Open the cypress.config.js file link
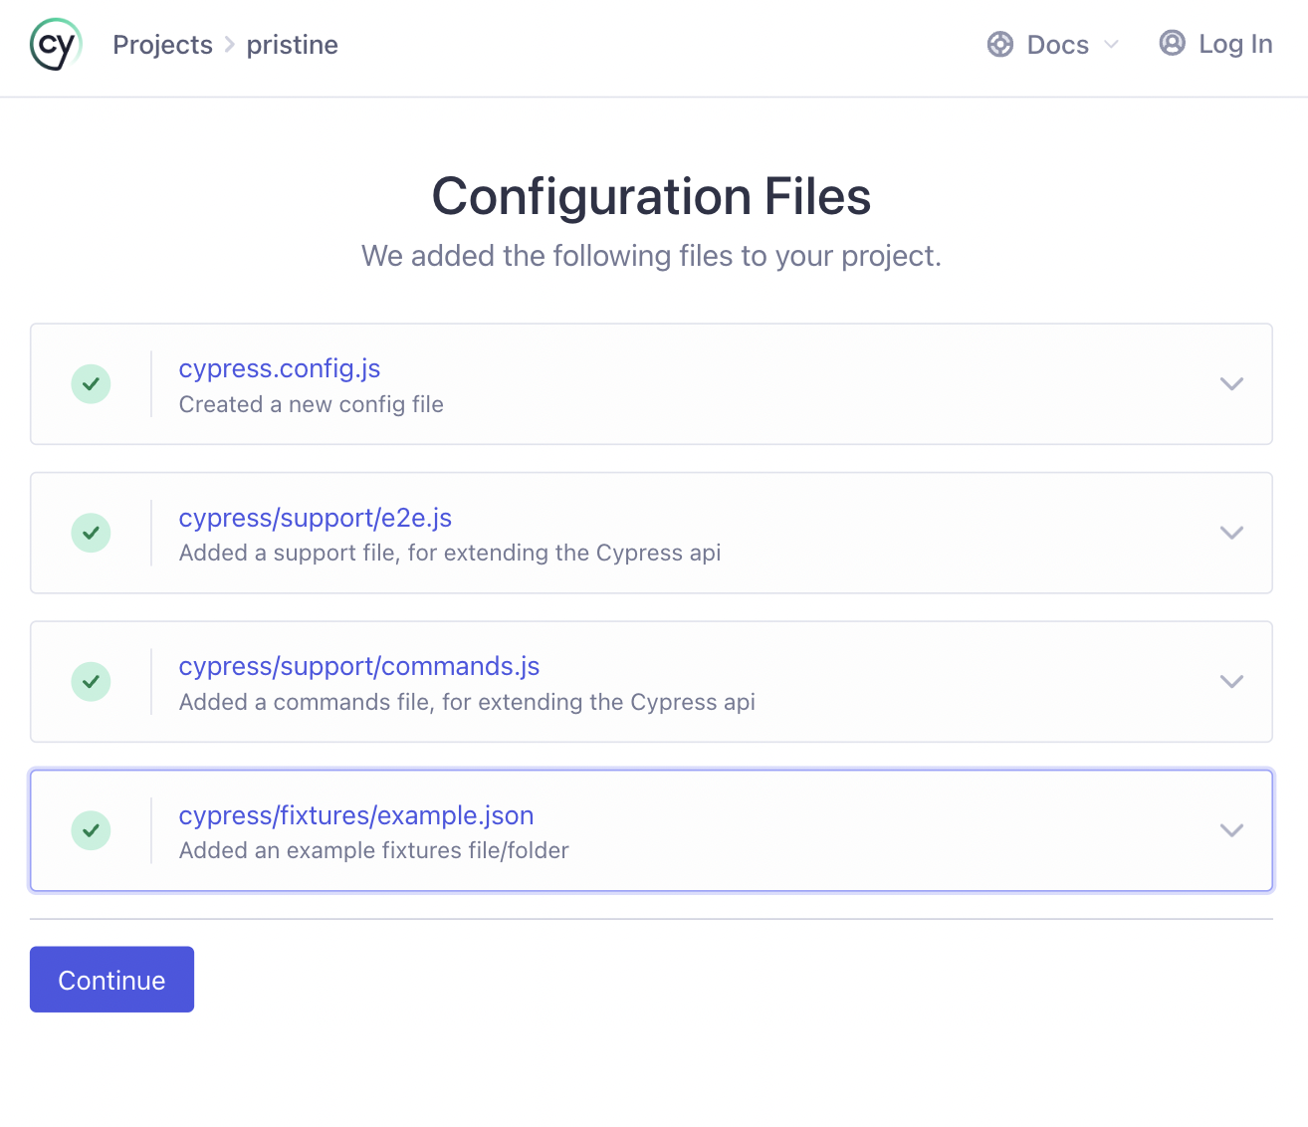1308x1127 pixels. tap(280, 368)
